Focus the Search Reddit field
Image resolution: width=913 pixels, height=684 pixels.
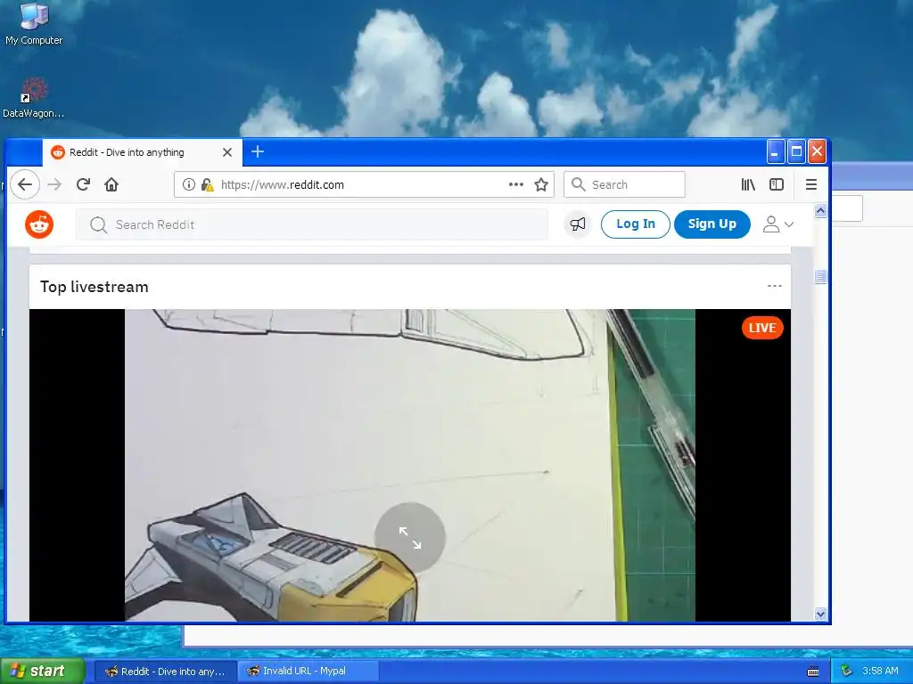click(x=312, y=224)
